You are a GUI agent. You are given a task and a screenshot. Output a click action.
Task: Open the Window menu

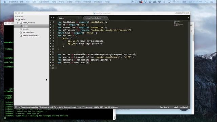coord(98,2)
